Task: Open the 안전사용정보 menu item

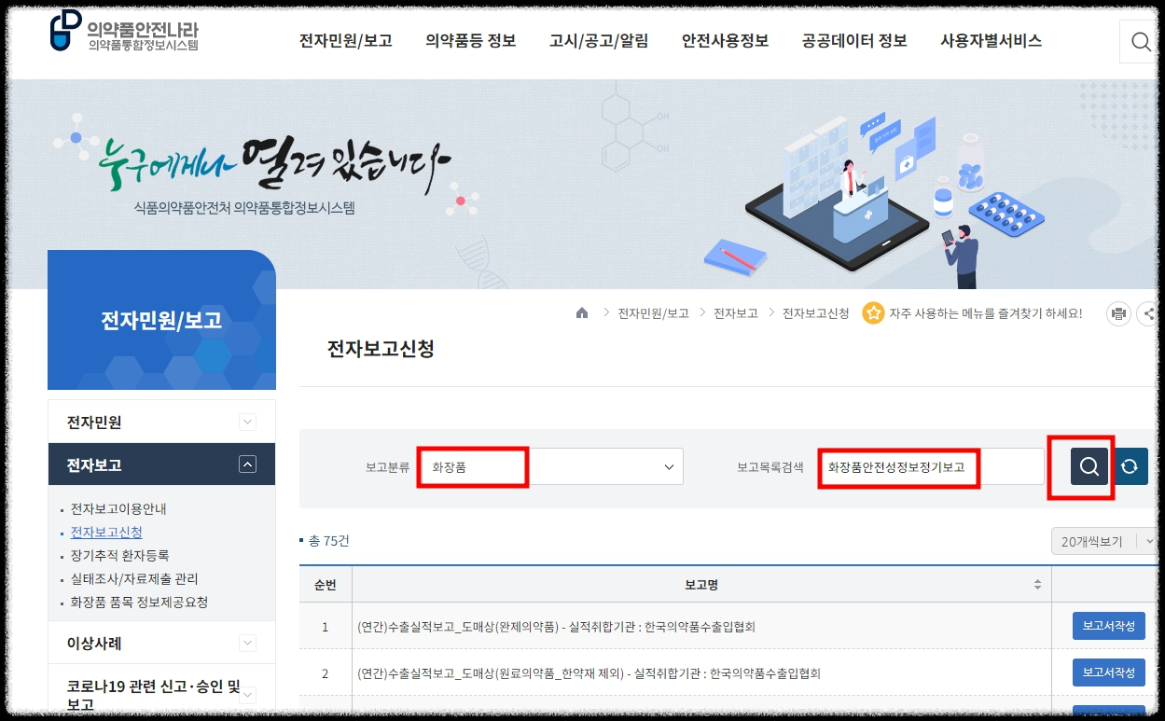Action: pyautogui.click(x=725, y=41)
